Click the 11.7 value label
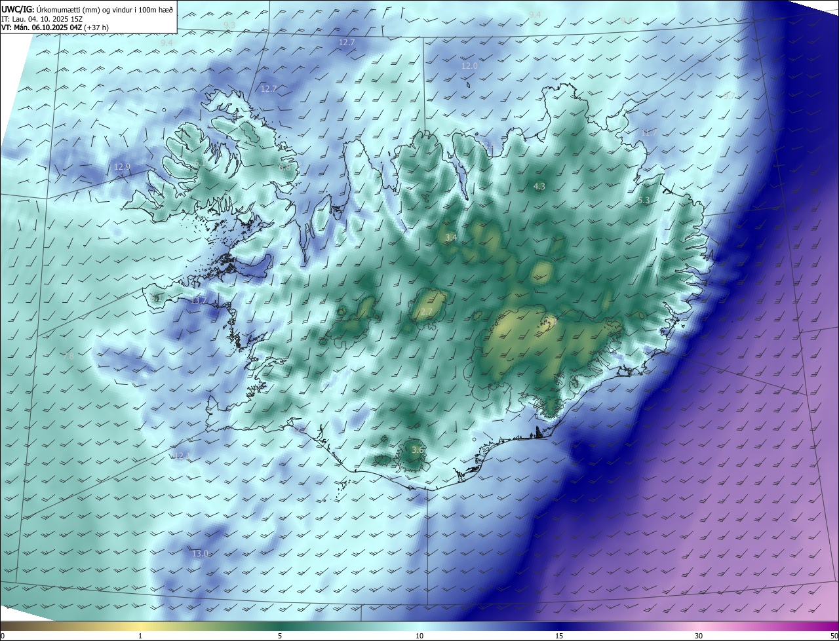 pos(649,133)
